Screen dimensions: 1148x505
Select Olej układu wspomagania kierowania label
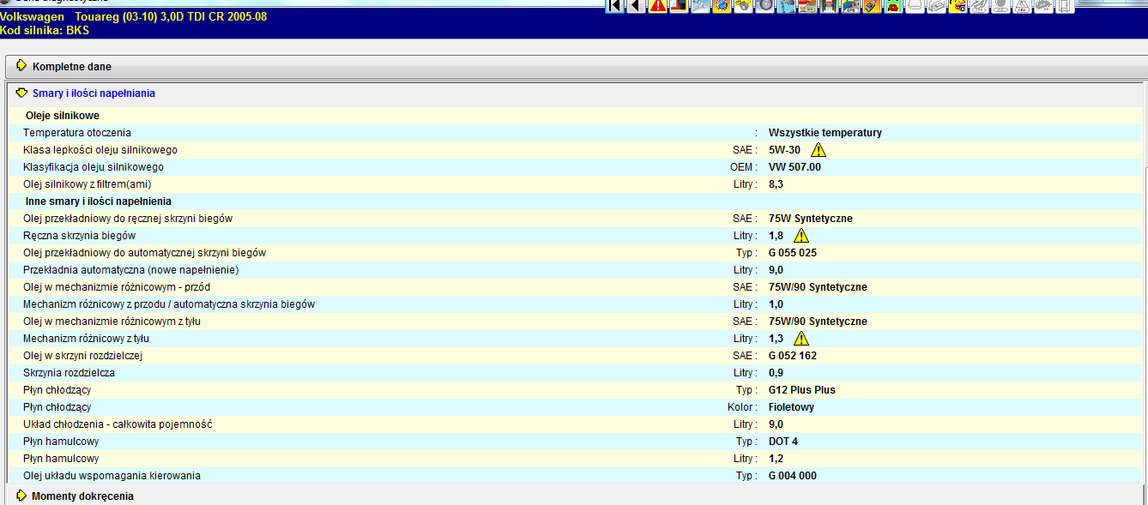click(112, 476)
